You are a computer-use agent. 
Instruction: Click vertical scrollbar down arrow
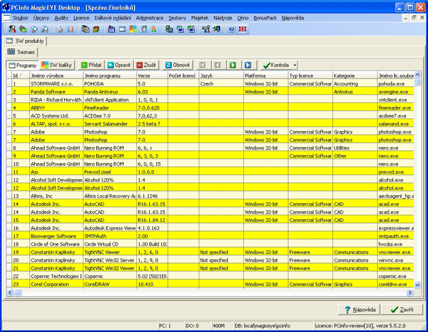pos(417,285)
